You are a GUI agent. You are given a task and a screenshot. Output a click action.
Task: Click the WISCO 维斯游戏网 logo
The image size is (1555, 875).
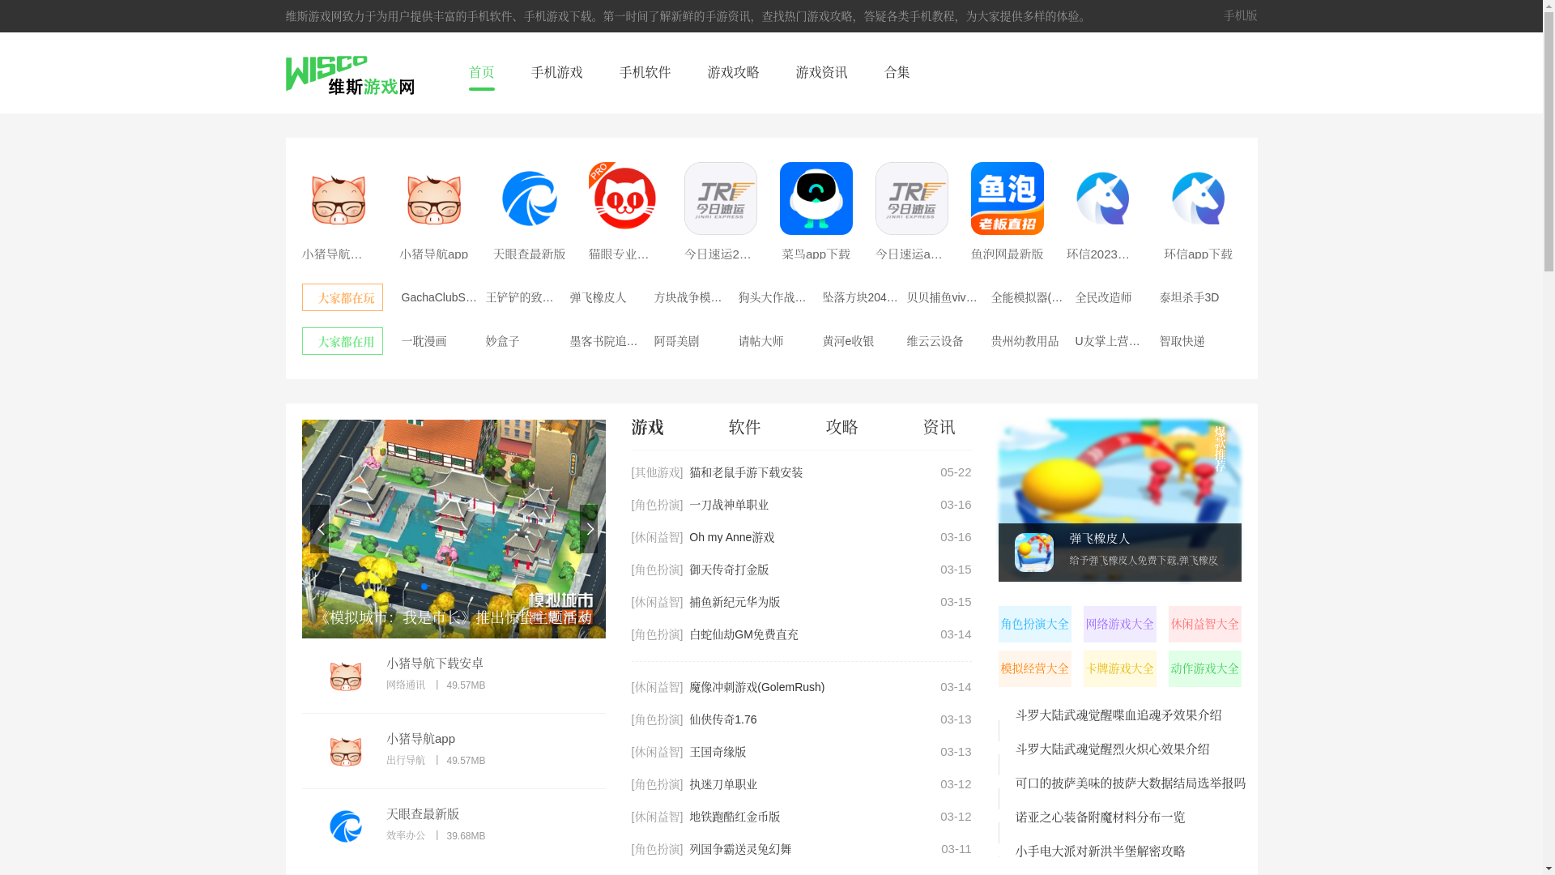coord(350,75)
